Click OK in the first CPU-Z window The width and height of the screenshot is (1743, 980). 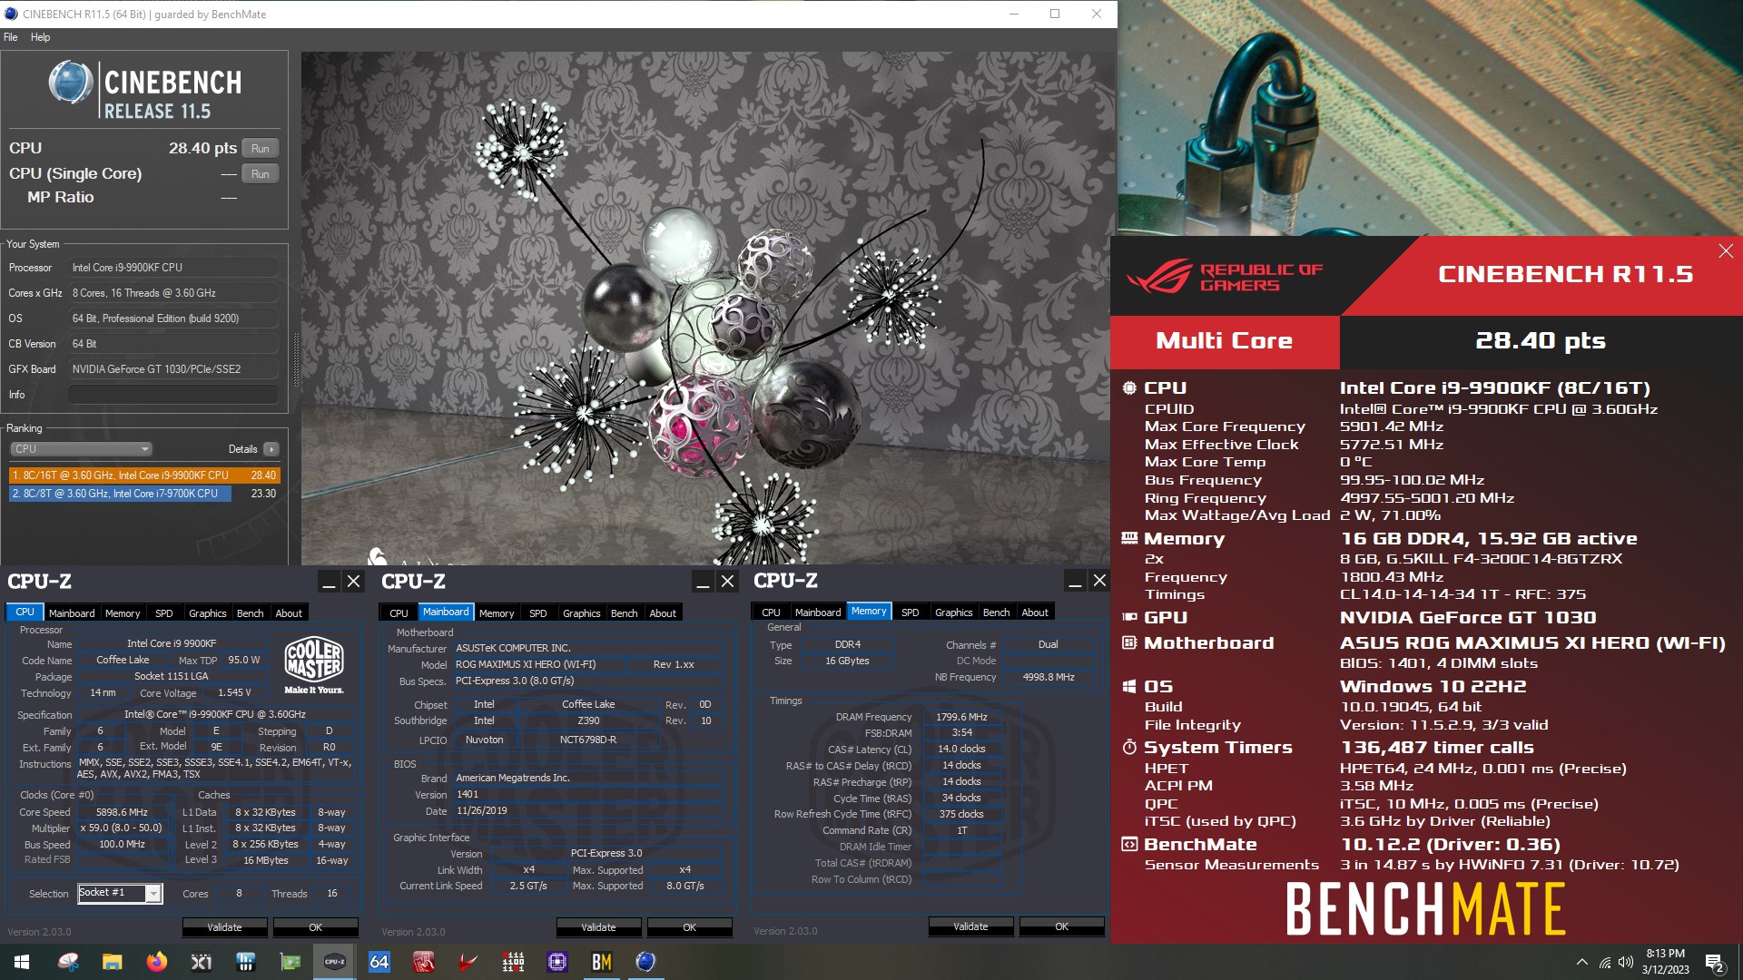click(316, 927)
